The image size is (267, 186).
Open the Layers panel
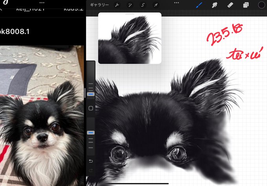pos(246,5)
